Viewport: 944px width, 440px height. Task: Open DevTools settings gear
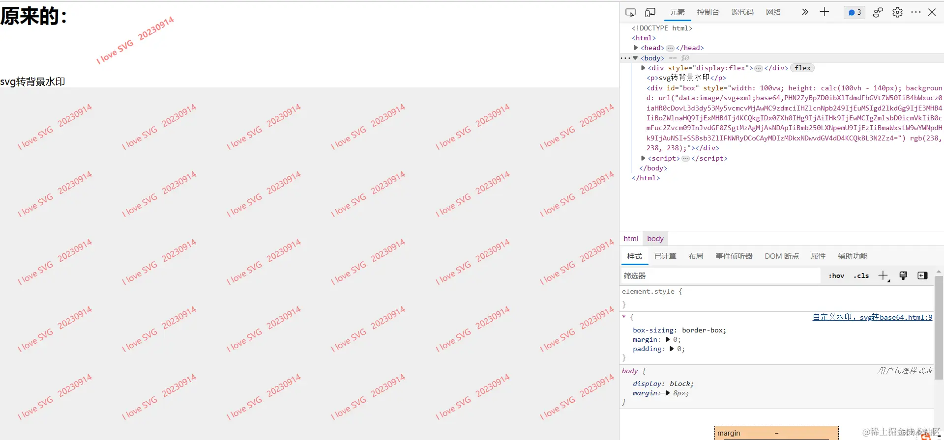click(x=897, y=12)
